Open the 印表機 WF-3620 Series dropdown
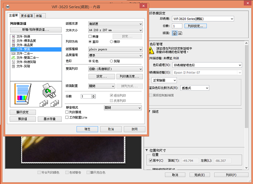 203,19
